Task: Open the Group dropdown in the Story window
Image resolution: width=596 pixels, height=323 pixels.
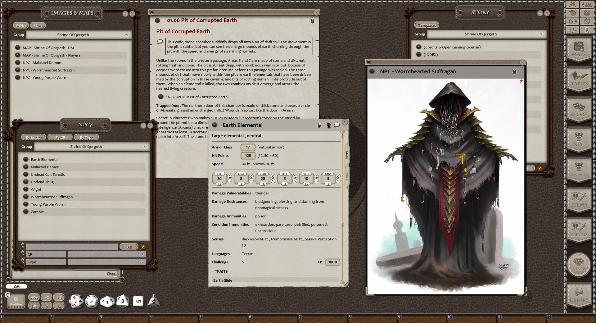Action: click(486, 34)
